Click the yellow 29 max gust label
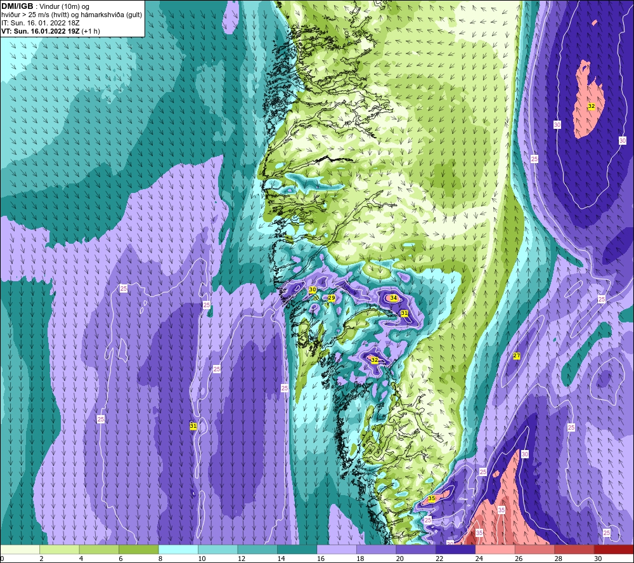This screenshot has height=563, width=634. 332,298
